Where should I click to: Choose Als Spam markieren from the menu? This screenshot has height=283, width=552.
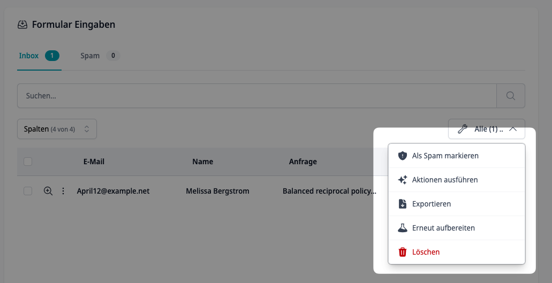pyautogui.click(x=457, y=156)
